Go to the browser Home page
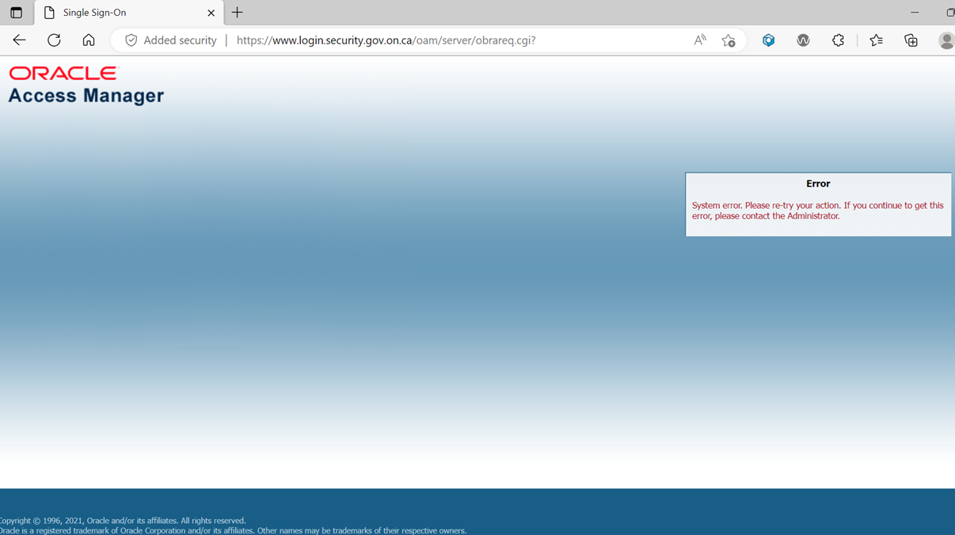The image size is (955, 535). pos(89,40)
